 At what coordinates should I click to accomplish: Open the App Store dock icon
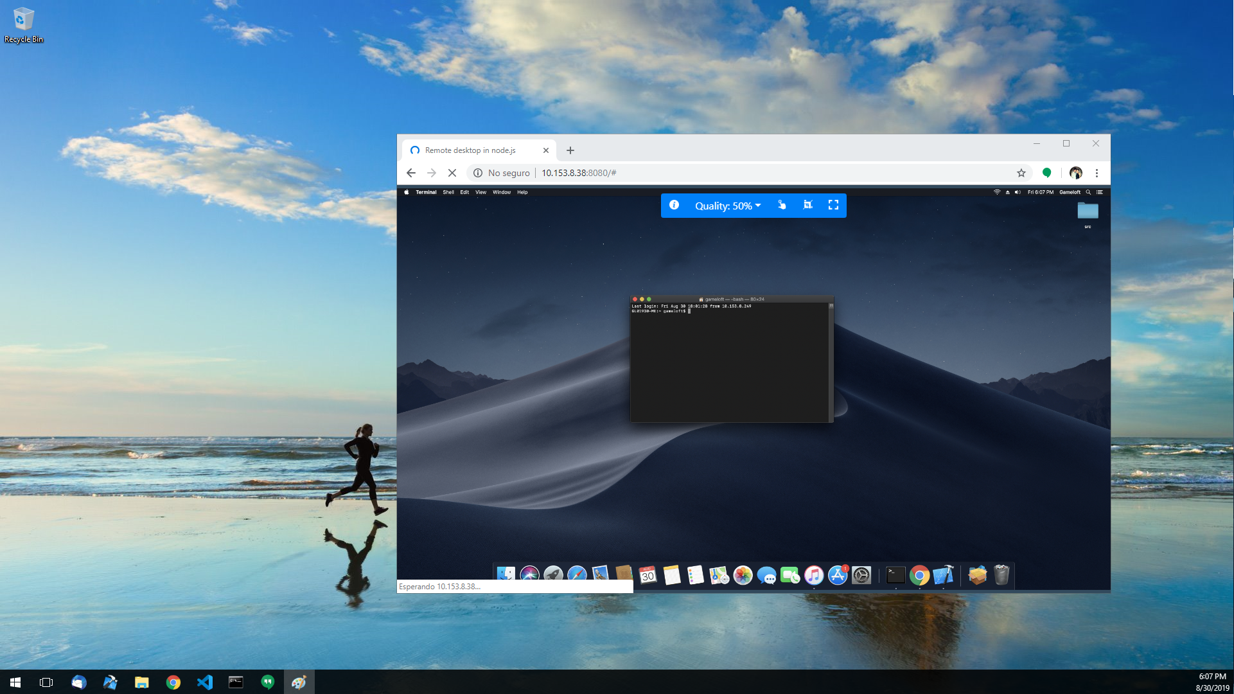pos(837,575)
